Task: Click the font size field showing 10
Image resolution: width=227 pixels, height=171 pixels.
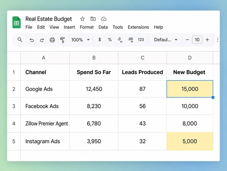Action: [197, 40]
